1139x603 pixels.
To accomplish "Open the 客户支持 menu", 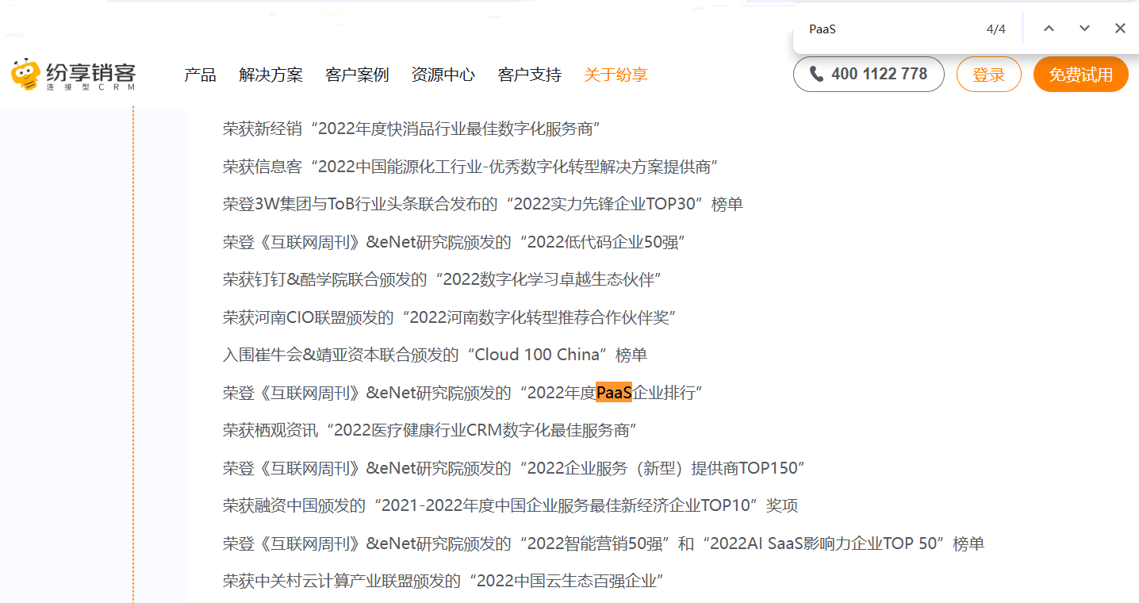I will pyautogui.click(x=529, y=75).
